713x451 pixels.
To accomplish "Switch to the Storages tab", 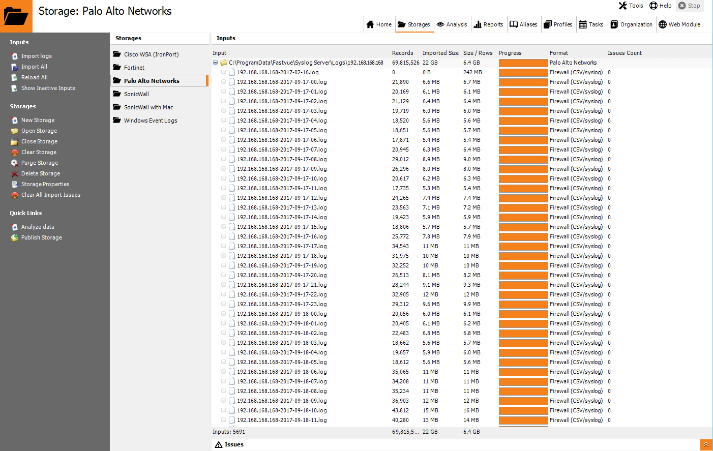I will point(414,24).
